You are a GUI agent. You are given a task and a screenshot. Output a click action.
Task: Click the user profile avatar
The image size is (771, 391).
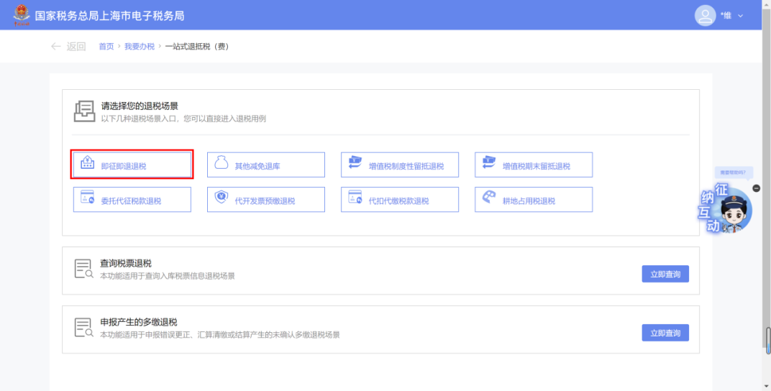tap(705, 16)
